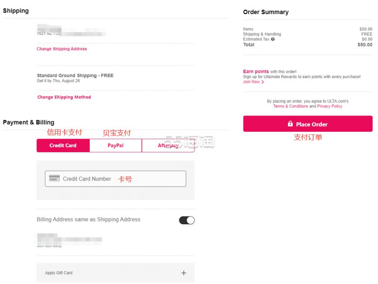Open Change Shipping Address link
The image size is (378, 284).
coord(62,49)
